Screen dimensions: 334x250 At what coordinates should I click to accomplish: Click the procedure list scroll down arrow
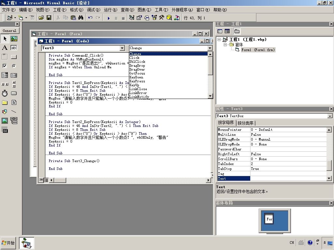click(x=210, y=96)
